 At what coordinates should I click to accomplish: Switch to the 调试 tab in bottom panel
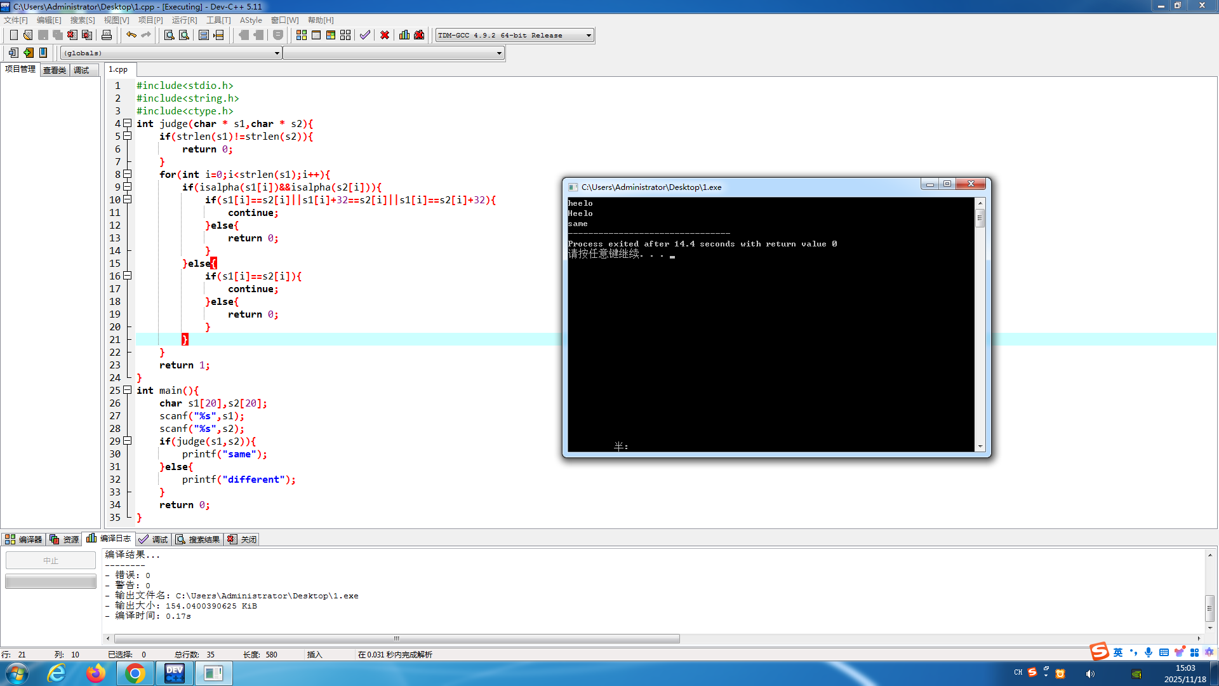(154, 539)
